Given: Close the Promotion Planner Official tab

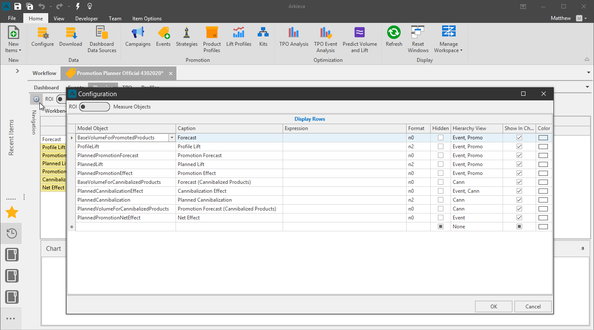Looking at the screenshot, I should pos(170,73).
